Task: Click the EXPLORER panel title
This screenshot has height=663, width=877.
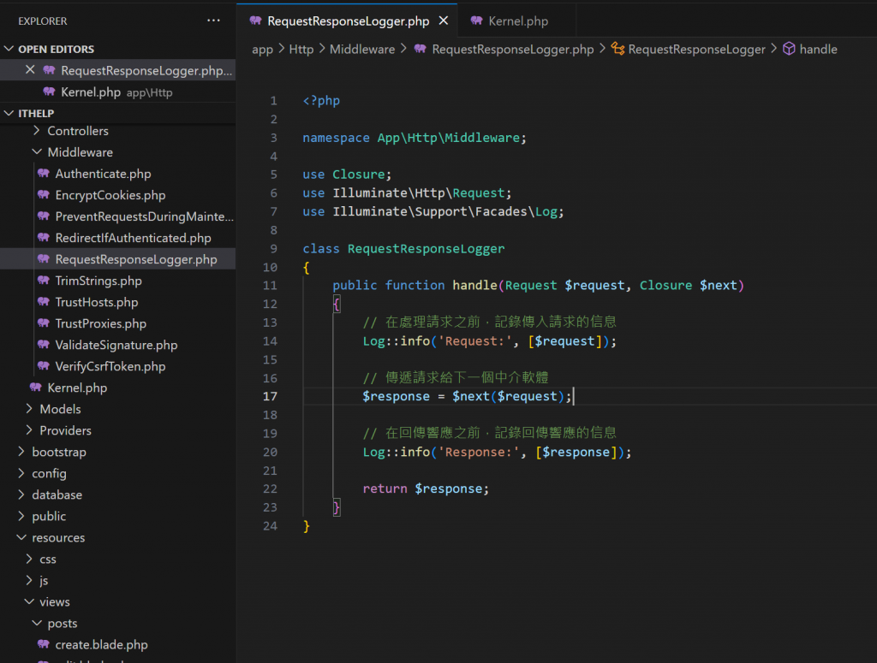Action: click(x=43, y=21)
